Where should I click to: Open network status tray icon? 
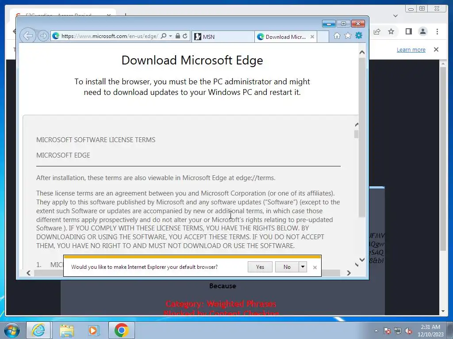point(398,331)
